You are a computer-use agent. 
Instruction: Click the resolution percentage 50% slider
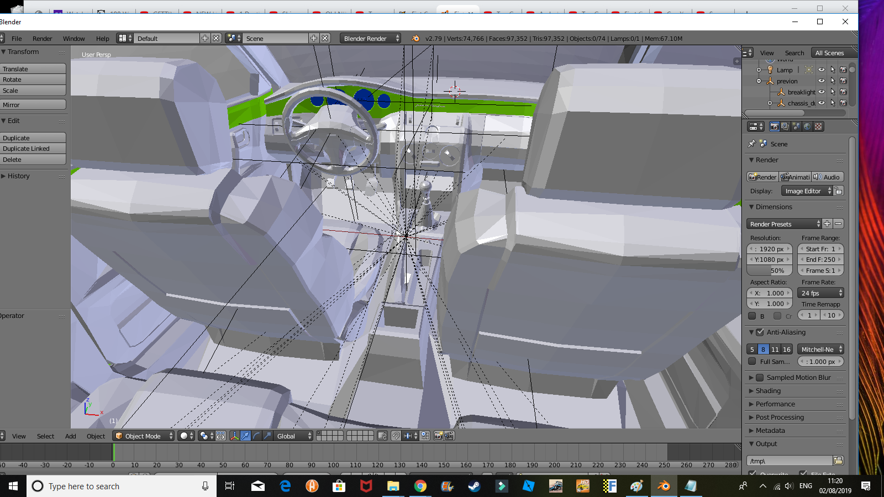click(x=769, y=271)
